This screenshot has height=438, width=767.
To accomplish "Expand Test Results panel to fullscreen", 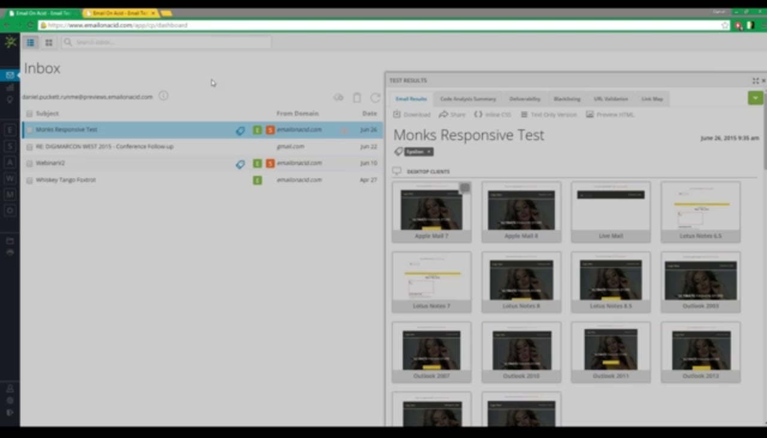I will point(756,81).
